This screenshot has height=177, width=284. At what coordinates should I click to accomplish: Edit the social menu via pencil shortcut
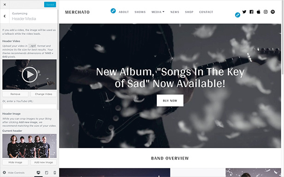click(237, 15)
